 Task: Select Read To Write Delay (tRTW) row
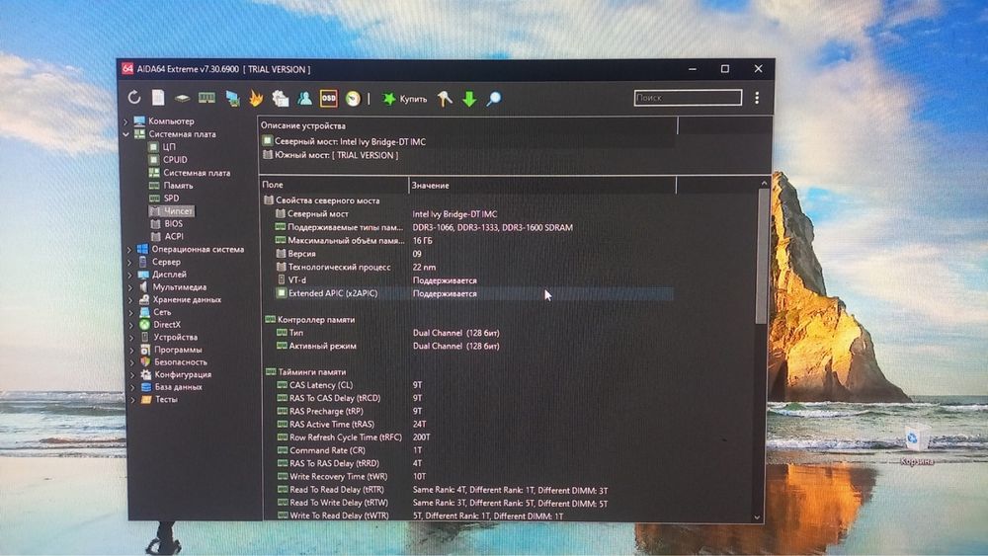pyautogui.click(x=475, y=503)
